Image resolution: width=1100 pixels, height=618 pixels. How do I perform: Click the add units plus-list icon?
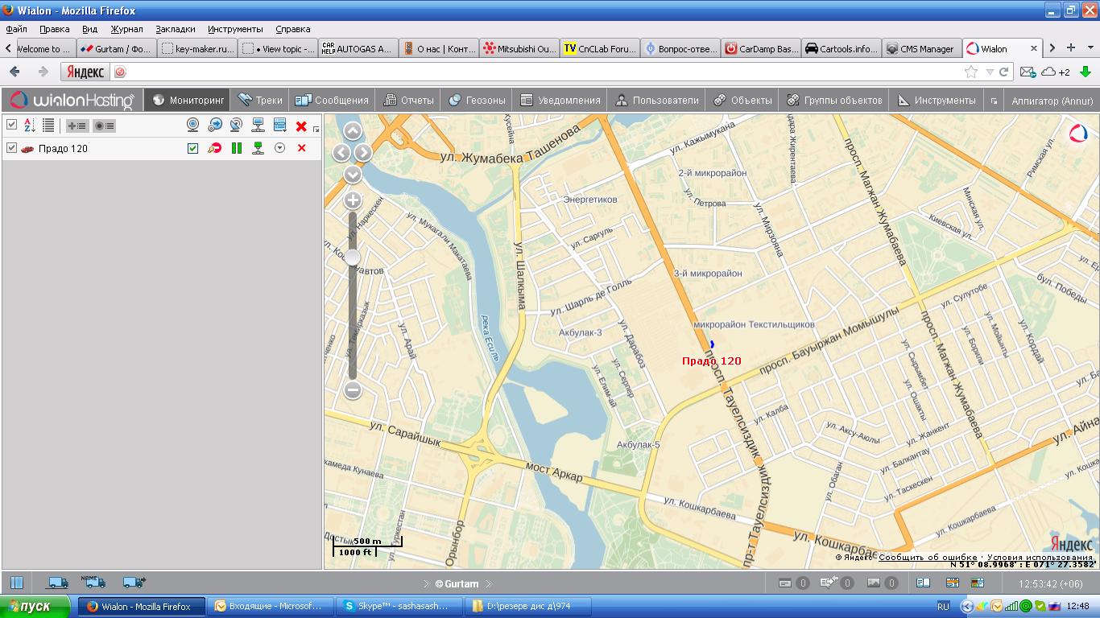[x=77, y=126]
